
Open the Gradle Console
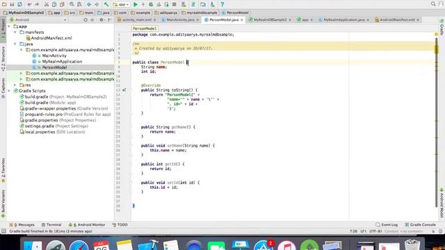(420, 225)
